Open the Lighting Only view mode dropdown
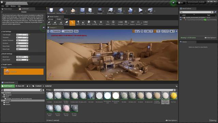This screenshot has width=218, height=123. tap(67, 31)
